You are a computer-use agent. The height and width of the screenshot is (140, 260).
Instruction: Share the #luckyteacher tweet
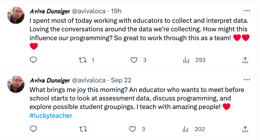tap(245, 129)
